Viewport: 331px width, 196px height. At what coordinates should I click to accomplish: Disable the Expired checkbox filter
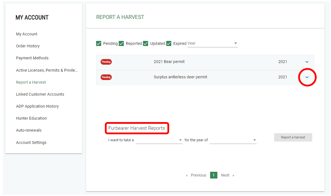169,44
